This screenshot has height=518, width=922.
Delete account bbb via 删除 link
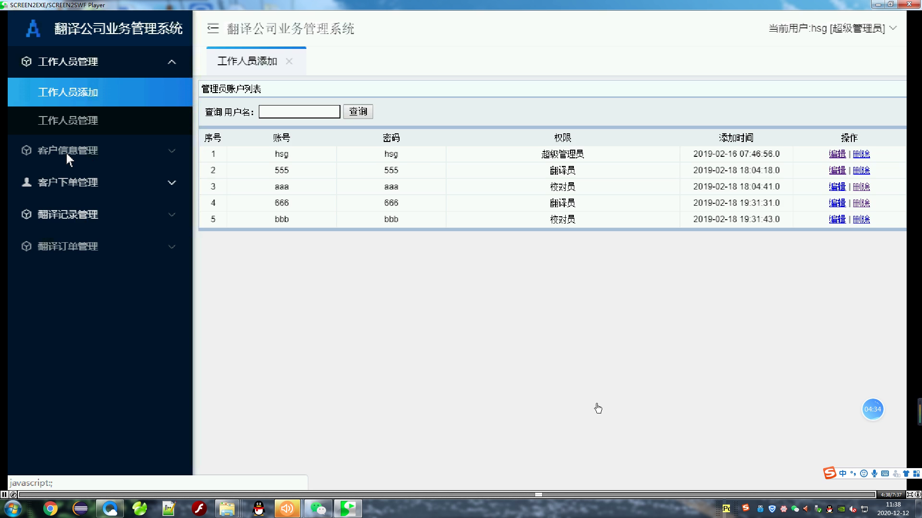861,219
